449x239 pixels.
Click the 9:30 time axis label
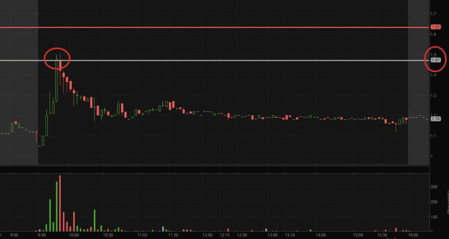click(42, 235)
